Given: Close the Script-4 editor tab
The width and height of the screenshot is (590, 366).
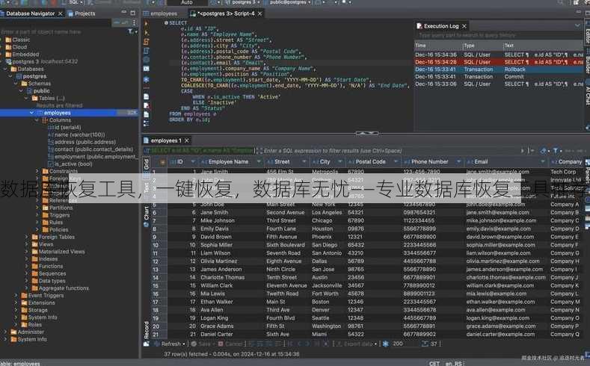Looking at the screenshot, I should (x=260, y=13).
